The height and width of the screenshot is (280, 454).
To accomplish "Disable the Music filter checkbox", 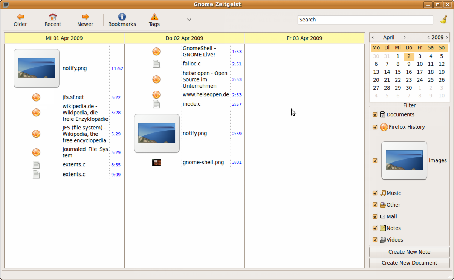I will pyautogui.click(x=375, y=193).
